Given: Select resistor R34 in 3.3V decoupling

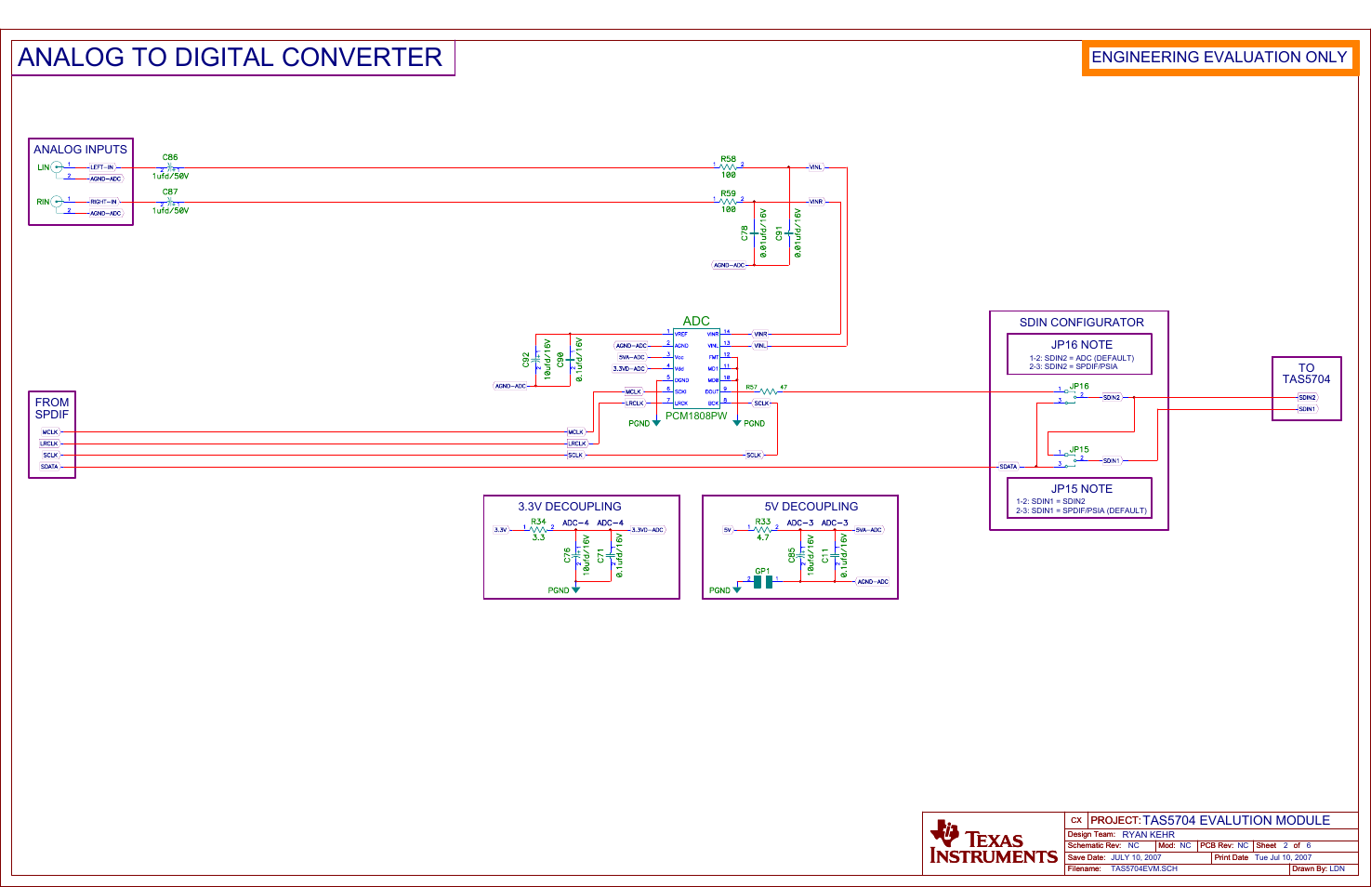Looking at the screenshot, I should (538, 530).
